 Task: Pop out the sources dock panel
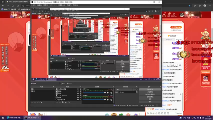pyautogui.click(x=80, y=87)
